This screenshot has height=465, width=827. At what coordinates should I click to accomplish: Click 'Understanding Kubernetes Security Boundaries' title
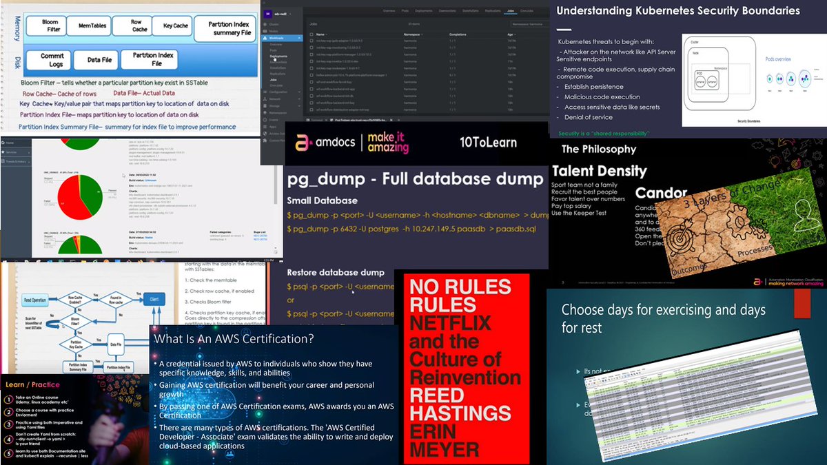pyautogui.click(x=678, y=10)
